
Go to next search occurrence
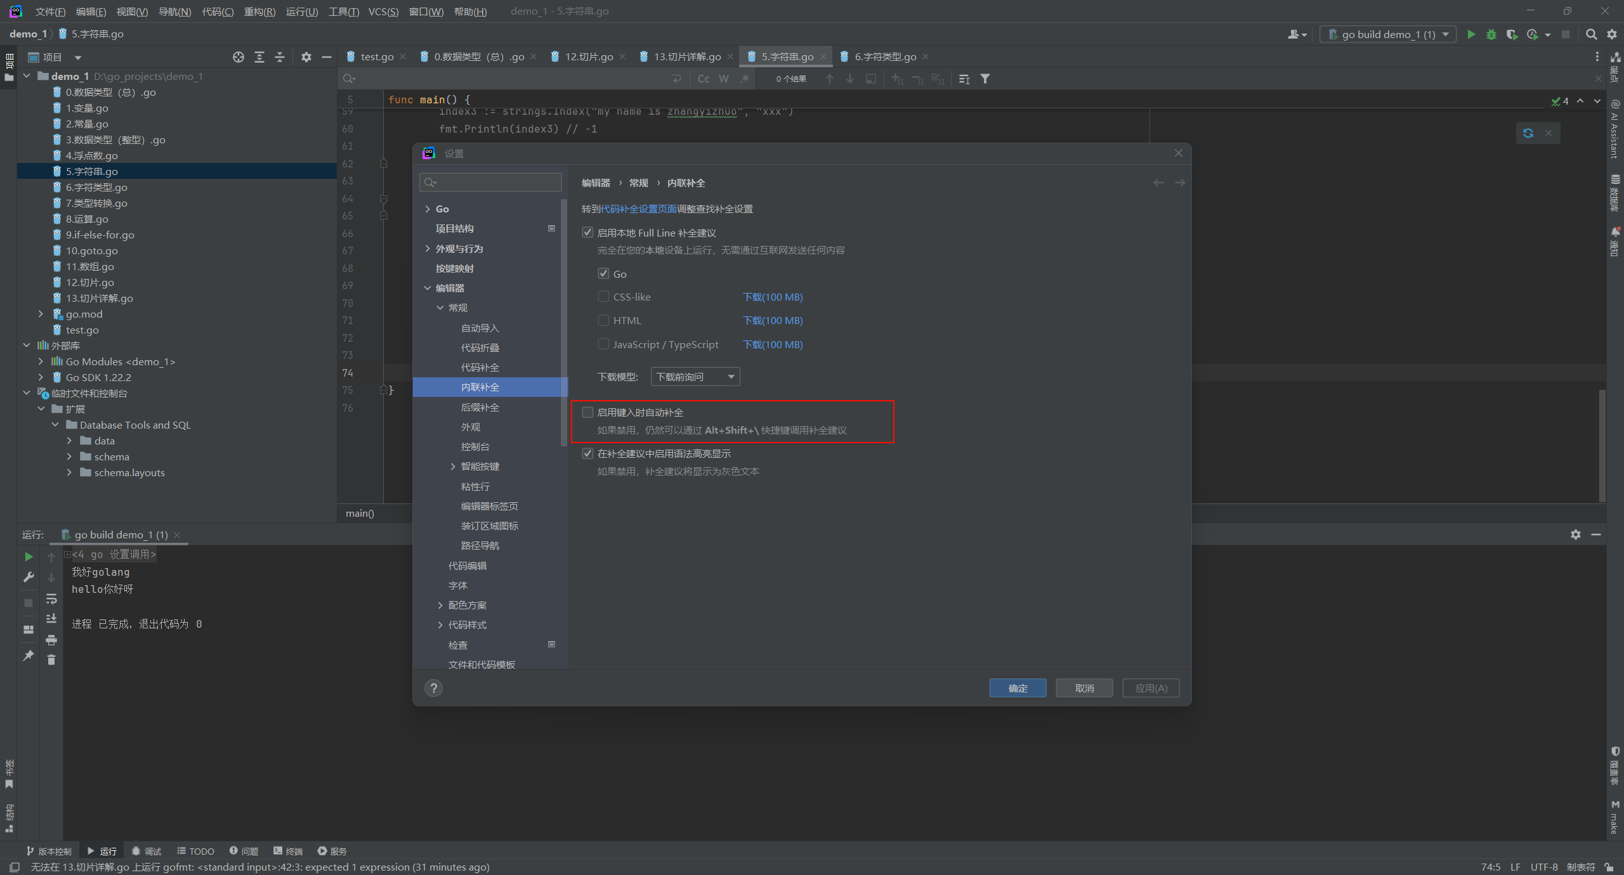coord(850,79)
